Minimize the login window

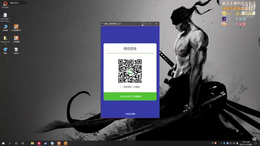[x=144, y=24]
